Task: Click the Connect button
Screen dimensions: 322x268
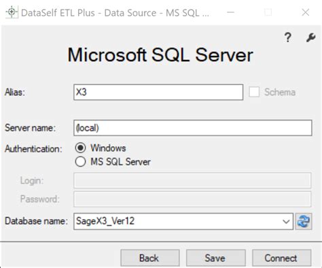Action: 282,258
